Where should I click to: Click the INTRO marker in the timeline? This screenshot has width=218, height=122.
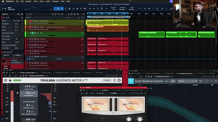pyautogui.click(x=89, y=17)
